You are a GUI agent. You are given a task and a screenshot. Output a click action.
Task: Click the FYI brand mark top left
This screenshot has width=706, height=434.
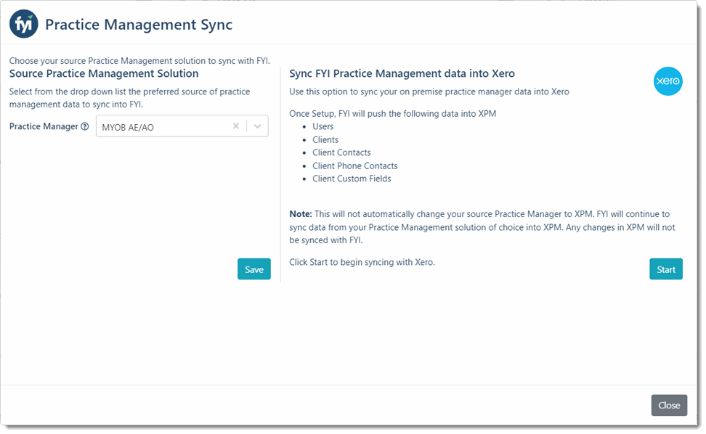[23, 23]
